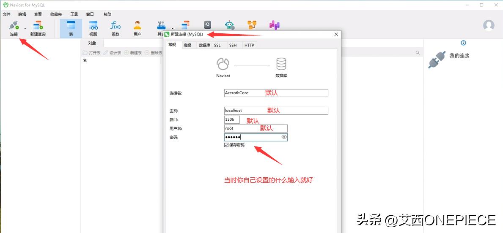The height and width of the screenshot is (233, 503).
Task: Click the information icon in right panel
Action: 463,43
